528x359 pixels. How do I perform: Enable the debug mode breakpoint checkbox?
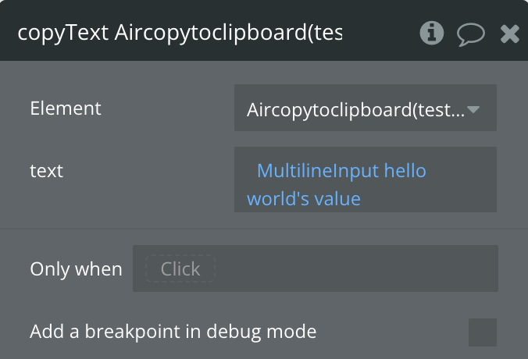coord(482,332)
